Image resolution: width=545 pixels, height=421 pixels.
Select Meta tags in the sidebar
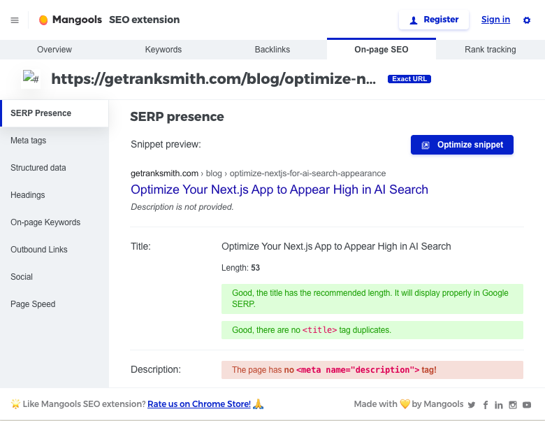click(29, 141)
